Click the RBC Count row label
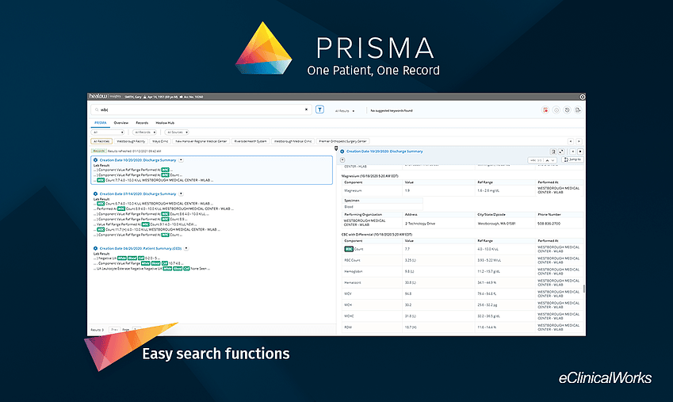The height and width of the screenshot is (402, 673). (352, 260)
